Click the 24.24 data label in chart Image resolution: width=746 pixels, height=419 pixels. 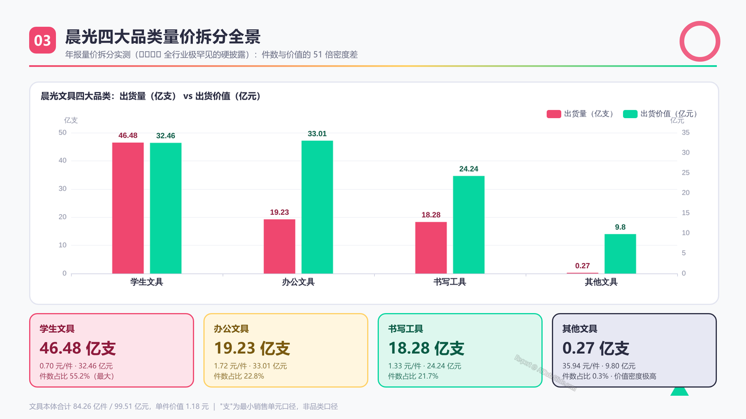coord(469,169)
